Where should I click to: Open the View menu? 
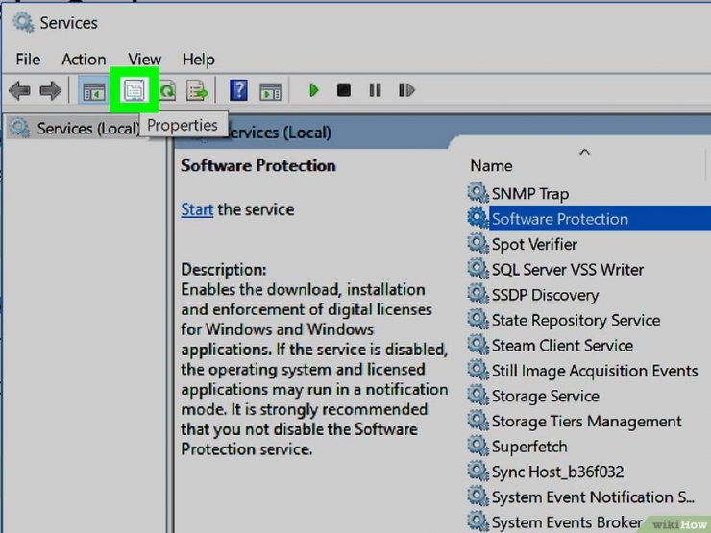click(x=144, y=60)
